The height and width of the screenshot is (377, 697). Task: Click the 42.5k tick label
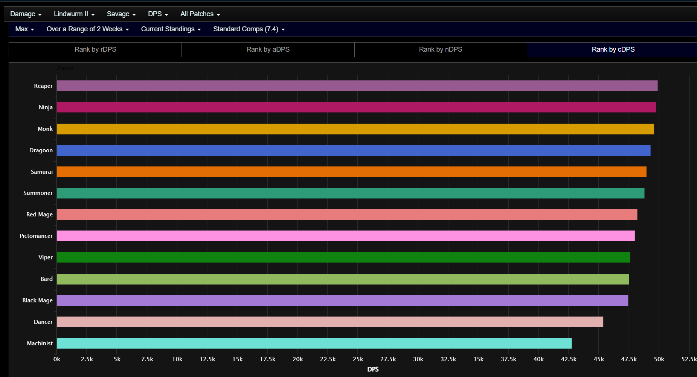click(x=569, y=359)
